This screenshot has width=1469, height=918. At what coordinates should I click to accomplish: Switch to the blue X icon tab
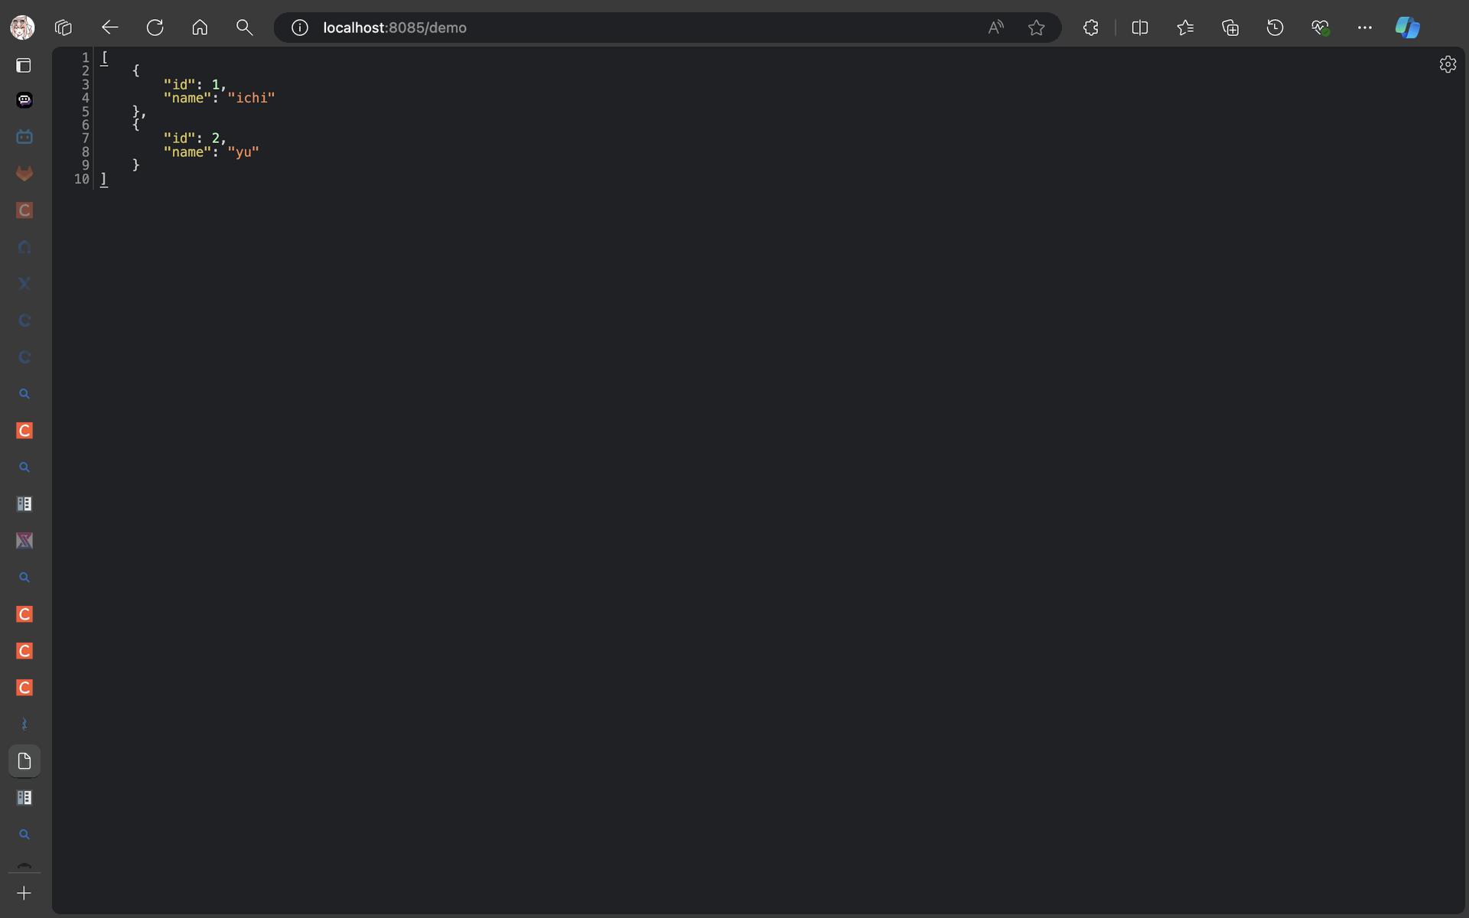click(24, 284)
